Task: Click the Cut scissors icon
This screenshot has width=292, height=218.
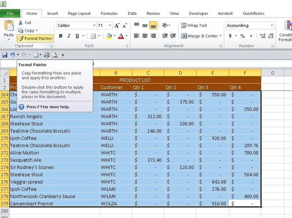Action: pos(20,22)
